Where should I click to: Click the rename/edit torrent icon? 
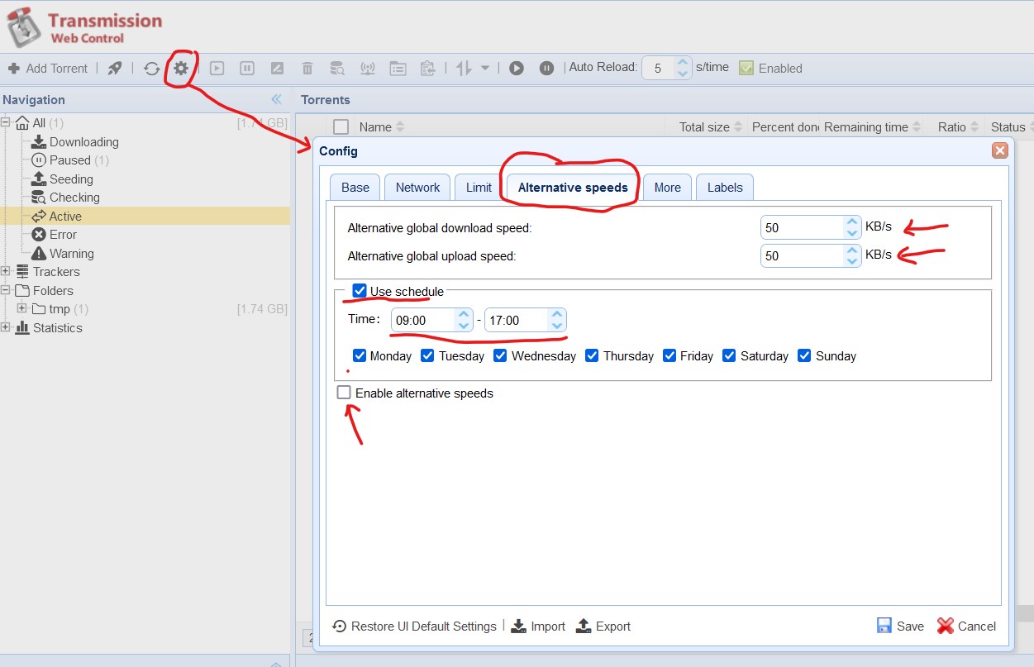point(277,69)
